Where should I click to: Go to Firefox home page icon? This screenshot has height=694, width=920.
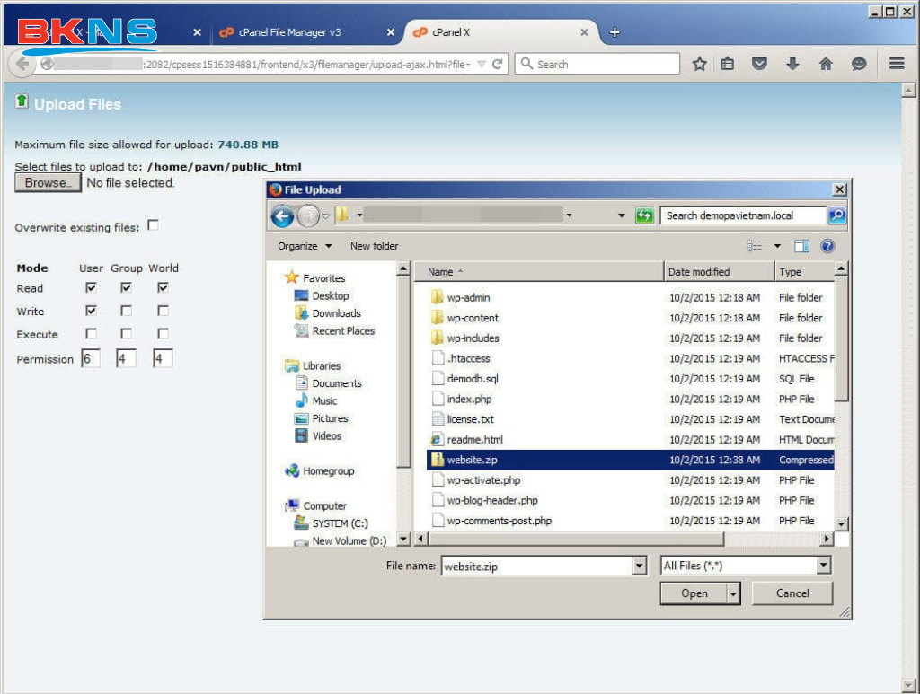click(826, 64)
